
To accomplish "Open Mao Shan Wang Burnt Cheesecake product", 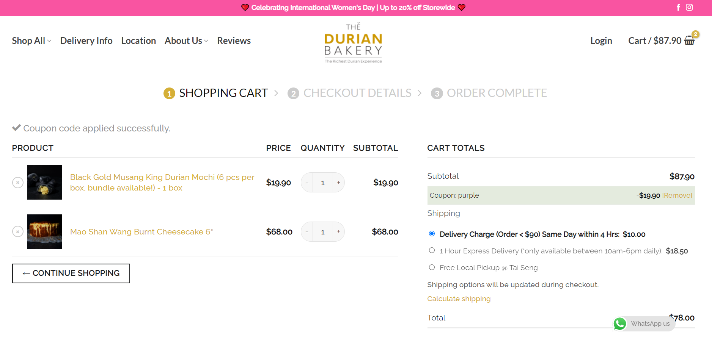I will click(141, 231).
